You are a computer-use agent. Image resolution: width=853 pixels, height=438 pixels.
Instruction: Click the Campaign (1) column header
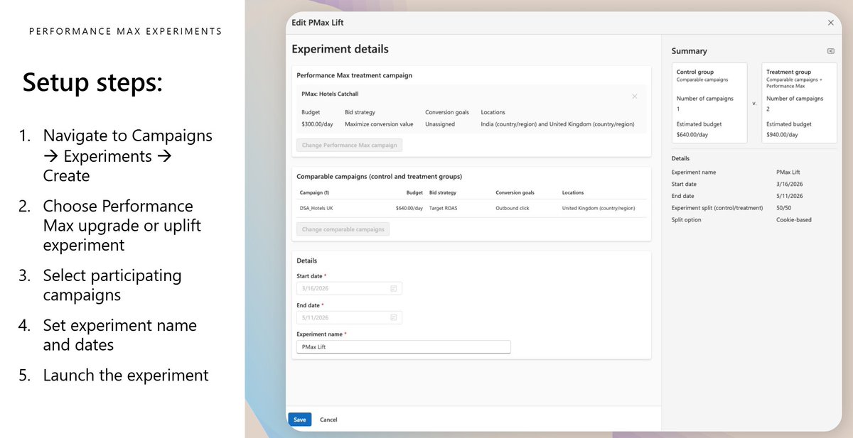click(x=314, y=192)
